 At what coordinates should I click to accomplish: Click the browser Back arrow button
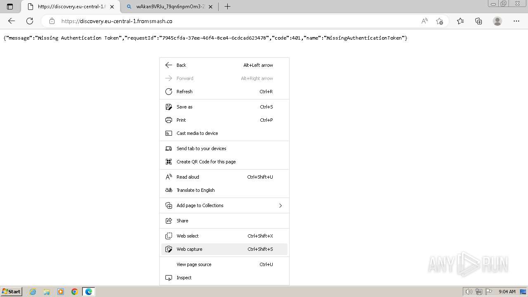click(12, 21)
